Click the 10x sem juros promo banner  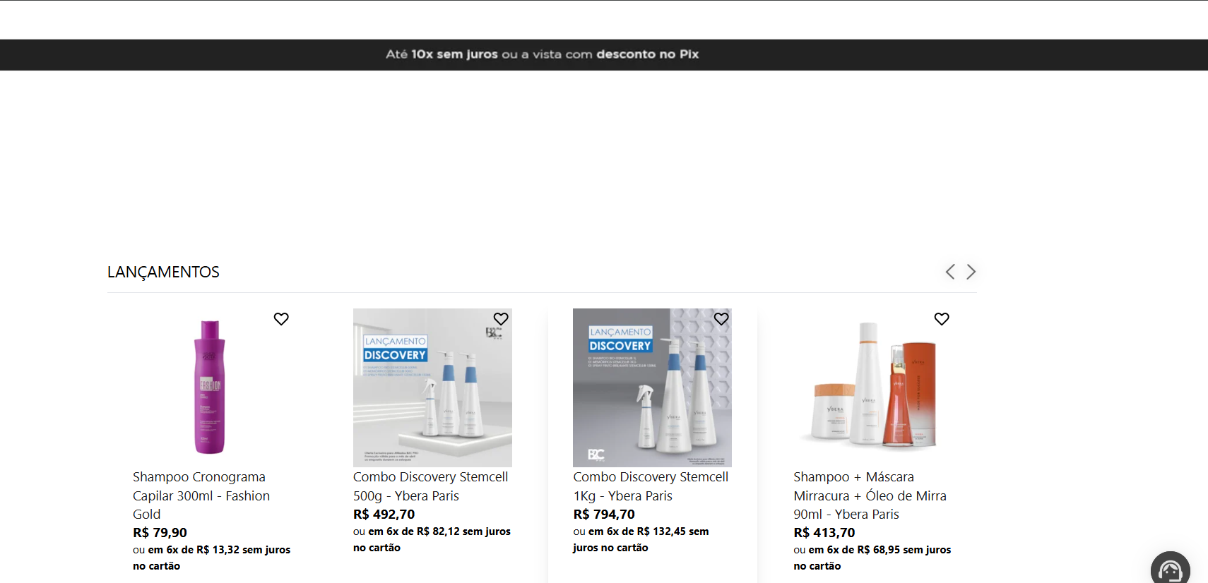542,54
